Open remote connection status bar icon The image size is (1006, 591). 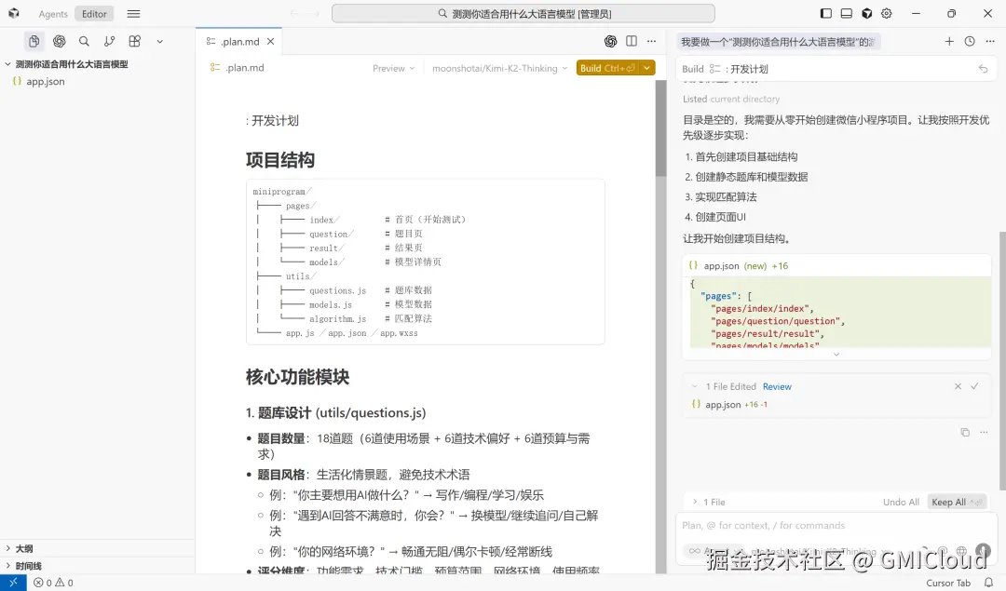pos(13,583)
